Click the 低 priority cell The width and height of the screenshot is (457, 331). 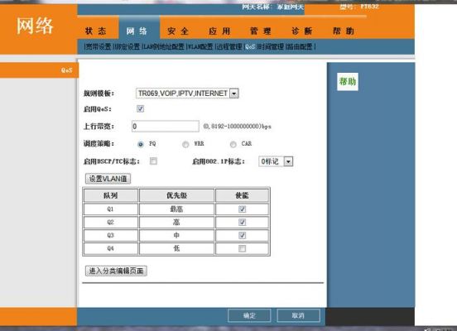tap(176, 248)
